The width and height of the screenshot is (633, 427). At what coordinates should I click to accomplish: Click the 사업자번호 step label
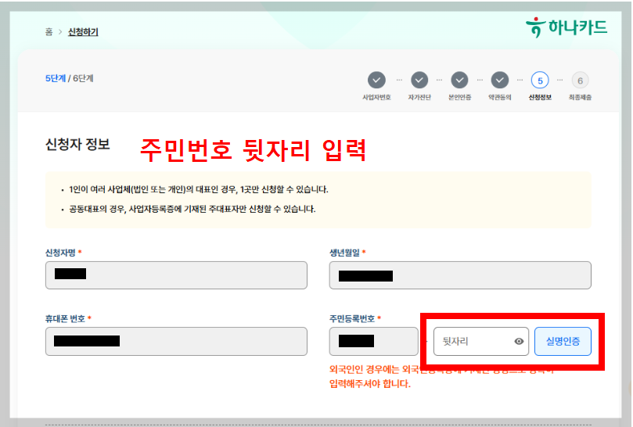[376, 97]
